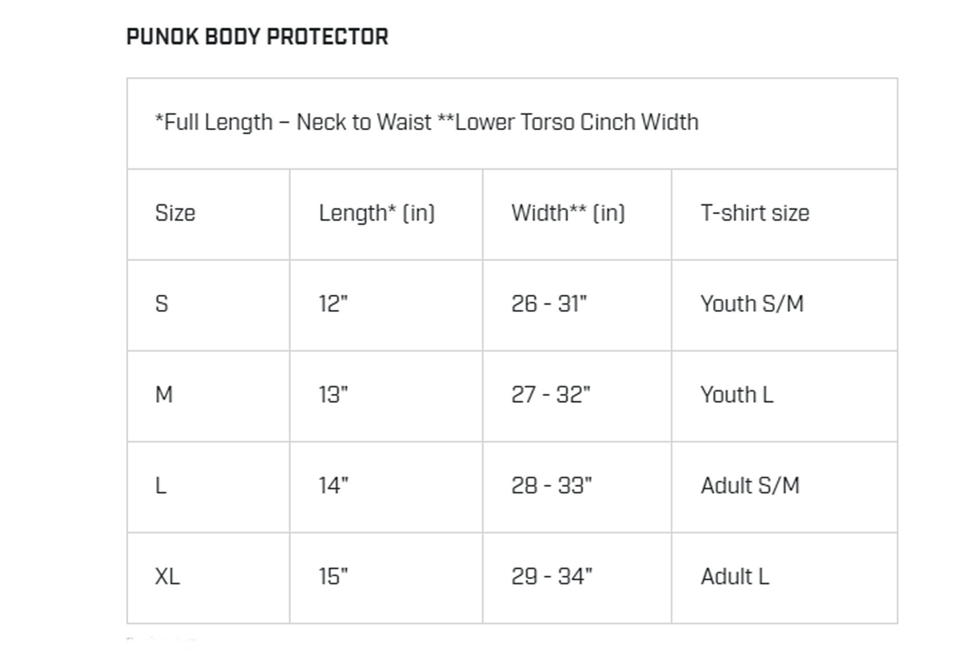969x661 pixels.
Task: Click the 27 - 32" width value
Action: (551, 395)
